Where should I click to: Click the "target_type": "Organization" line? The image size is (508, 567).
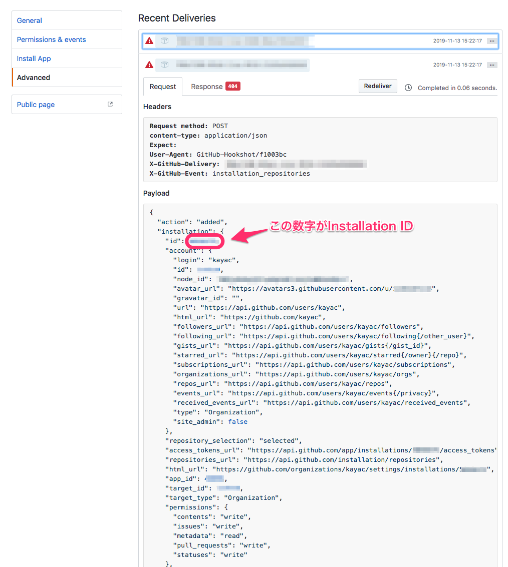(x=224, y=498)
